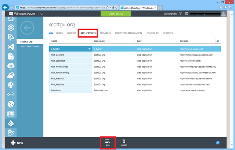Open the browser favorites star

226,7
